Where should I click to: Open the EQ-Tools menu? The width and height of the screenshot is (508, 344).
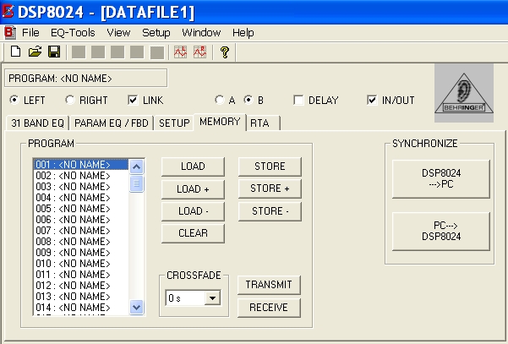click(x=73, y=32)
